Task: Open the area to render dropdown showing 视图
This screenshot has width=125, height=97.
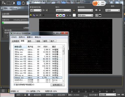Action: 36,10
